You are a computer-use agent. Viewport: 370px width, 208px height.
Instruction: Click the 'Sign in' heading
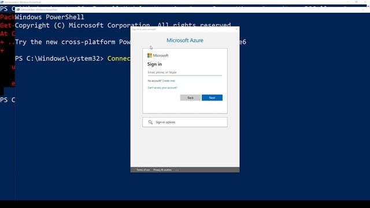tap(154, 64)
